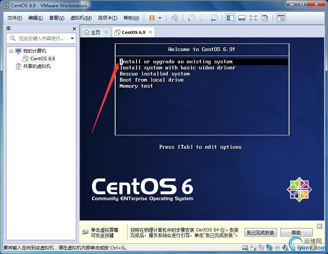Open the snapshot manager
This screenshot has height=254, width=328.
[x=214, y=18]
